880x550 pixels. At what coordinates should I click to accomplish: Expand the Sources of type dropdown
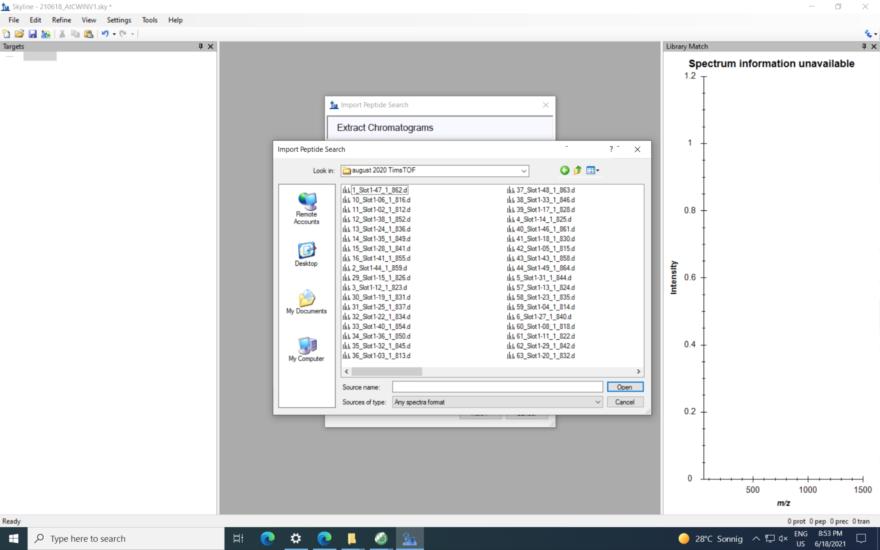pyautogui.click(x=597, y=402)
